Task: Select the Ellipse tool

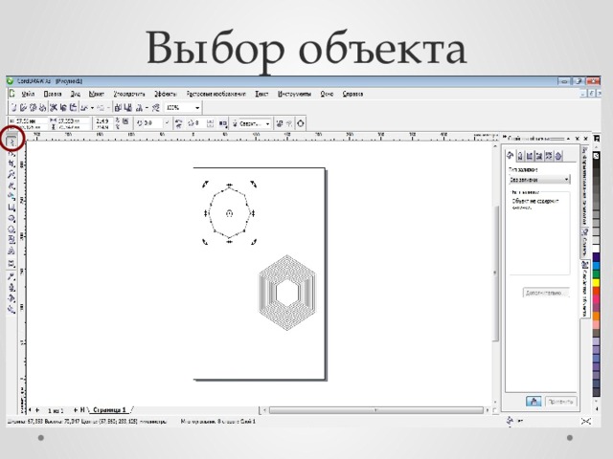Action: click(x=11, y=218)
